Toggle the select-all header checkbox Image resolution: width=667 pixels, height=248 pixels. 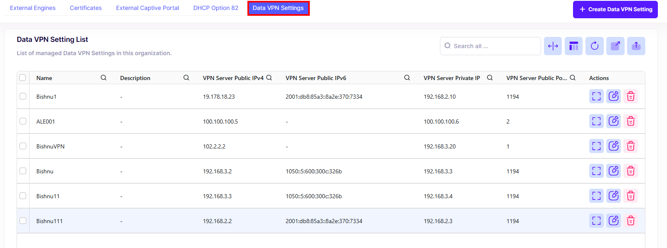pyautogui.click(x=22, y=78)
